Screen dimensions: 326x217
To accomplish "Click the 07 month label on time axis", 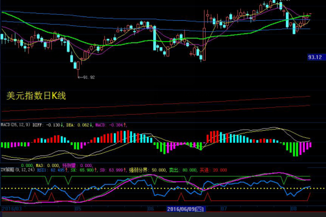I will pos(224,209).
